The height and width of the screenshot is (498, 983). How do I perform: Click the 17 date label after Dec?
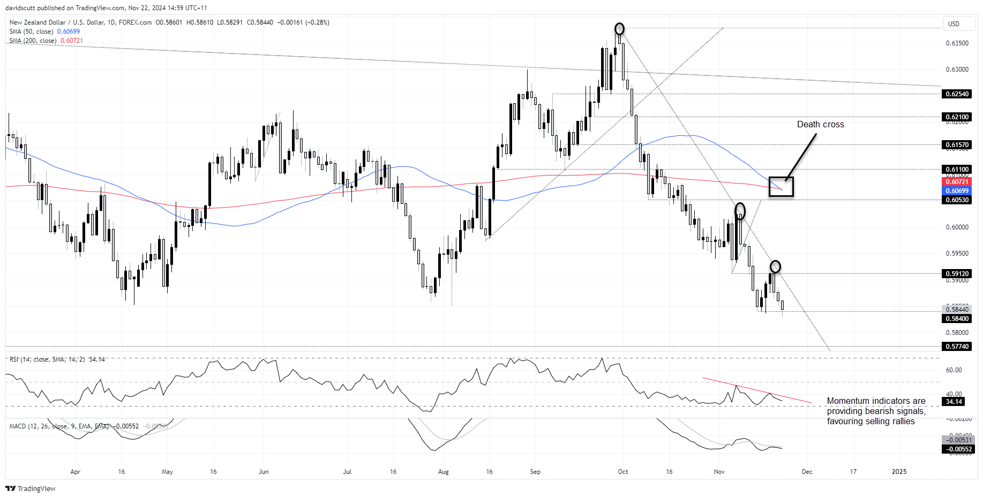pyautogui.click(x=853, y=472)
